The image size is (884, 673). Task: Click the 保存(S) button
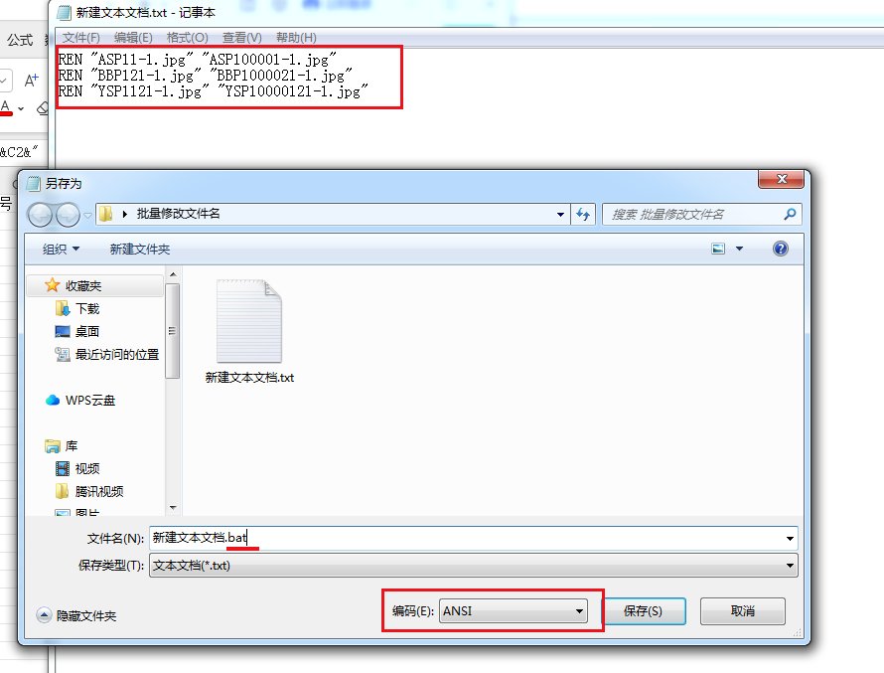click(642, 610)
